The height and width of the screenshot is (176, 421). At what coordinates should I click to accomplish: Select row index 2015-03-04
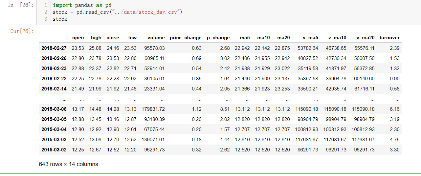pyautogui.click(x=54, y=129)
